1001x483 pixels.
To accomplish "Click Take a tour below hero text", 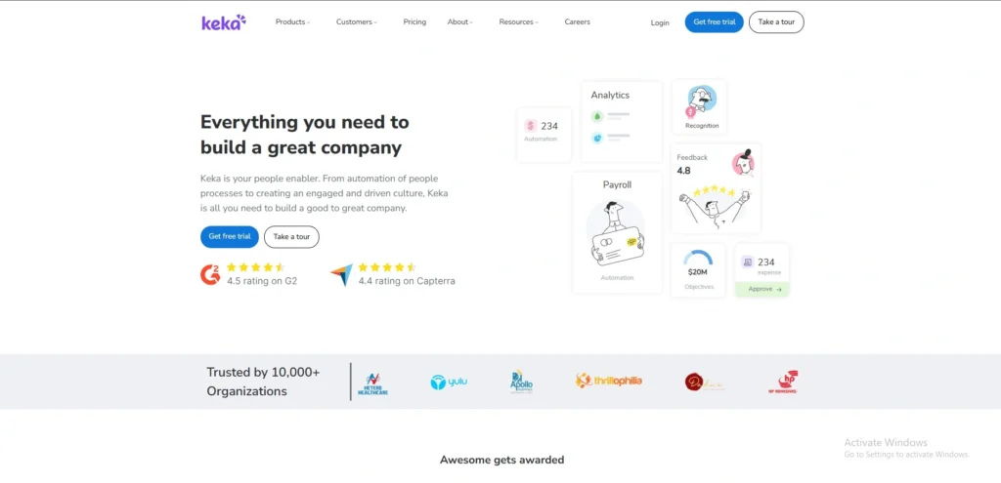I will point(291,236).
